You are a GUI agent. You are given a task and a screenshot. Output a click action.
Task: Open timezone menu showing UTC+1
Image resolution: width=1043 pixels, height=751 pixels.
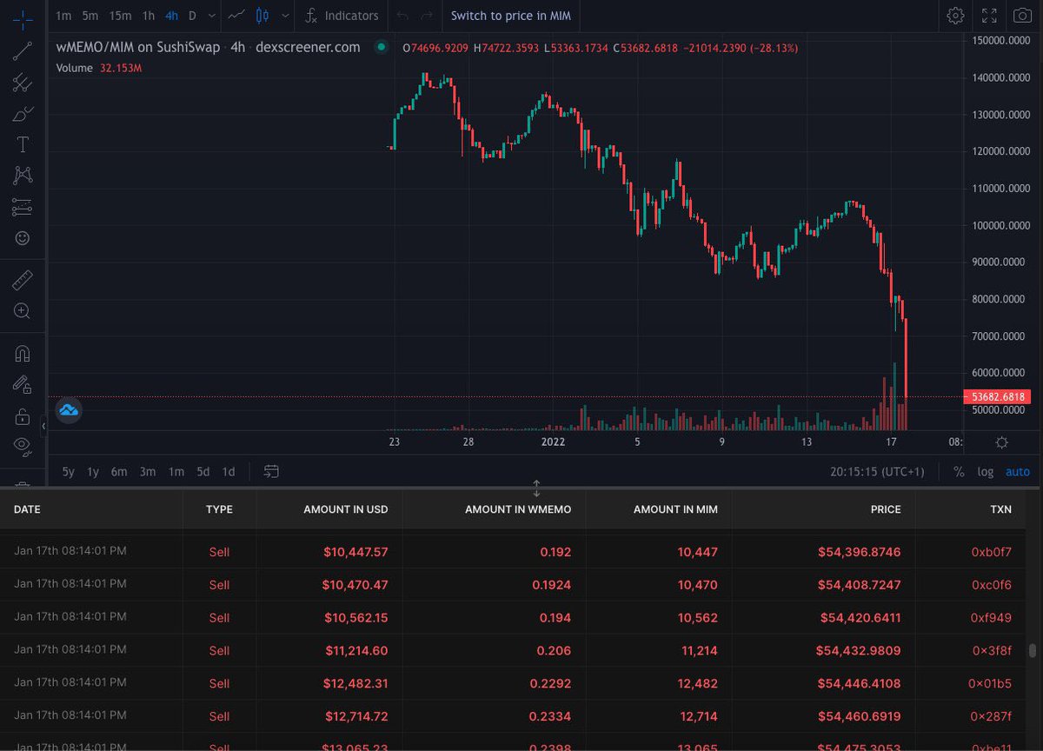[x=877, y=472]
